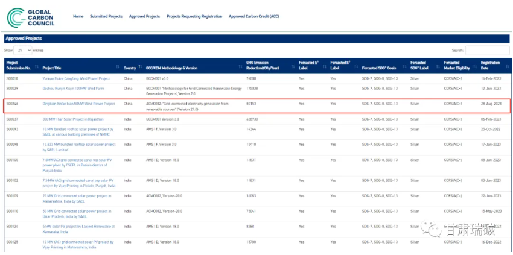The image size is (513, 255).
Task: Click the table Search input field
Action: click(487, 51)
